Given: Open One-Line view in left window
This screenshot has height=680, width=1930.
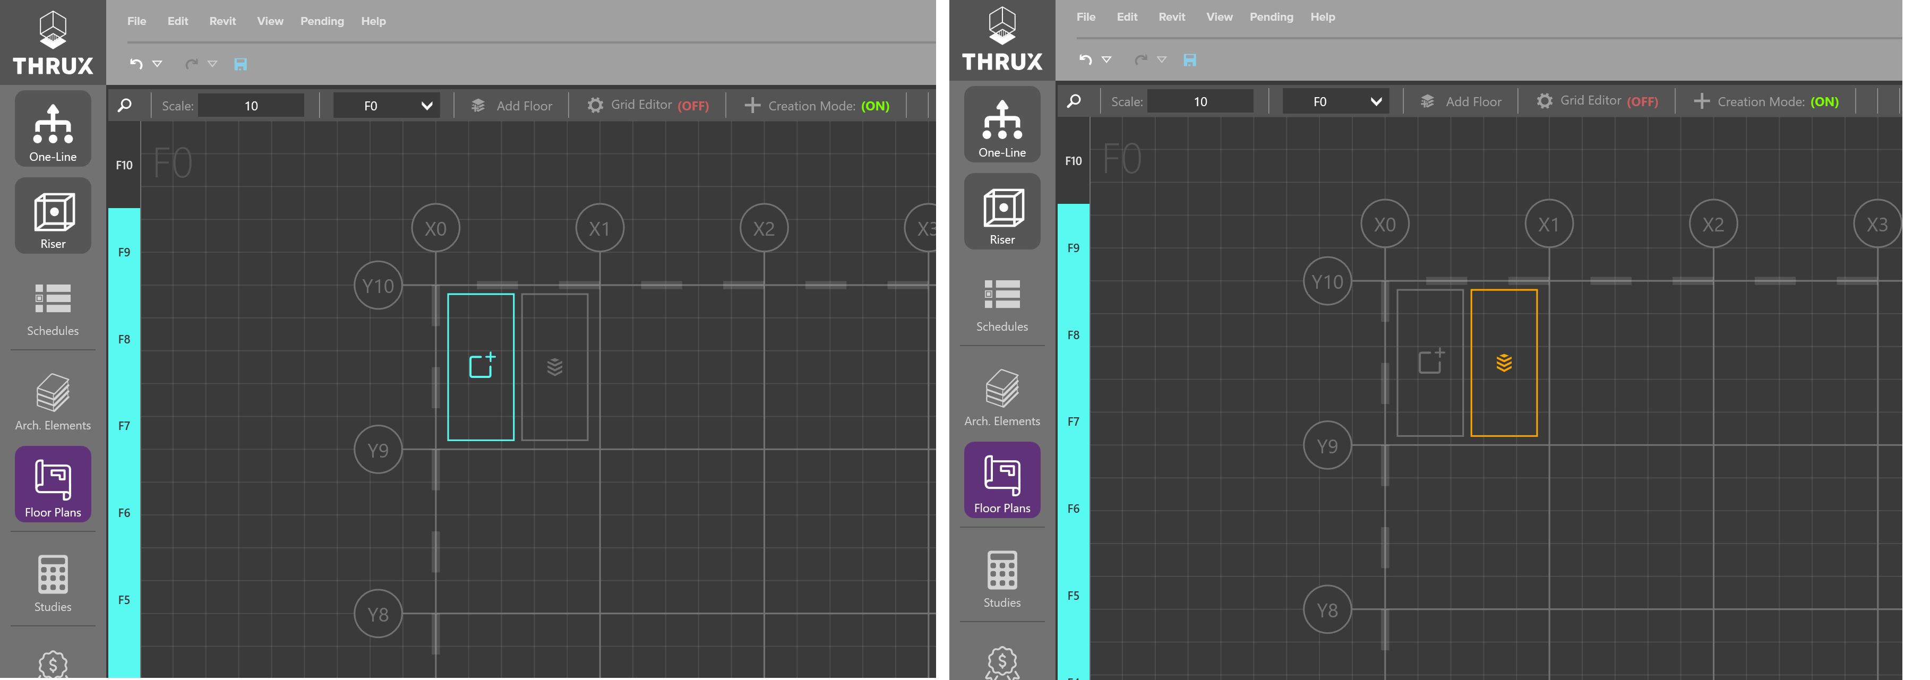Looking at the screenshot, I should [x=53, y=129].
